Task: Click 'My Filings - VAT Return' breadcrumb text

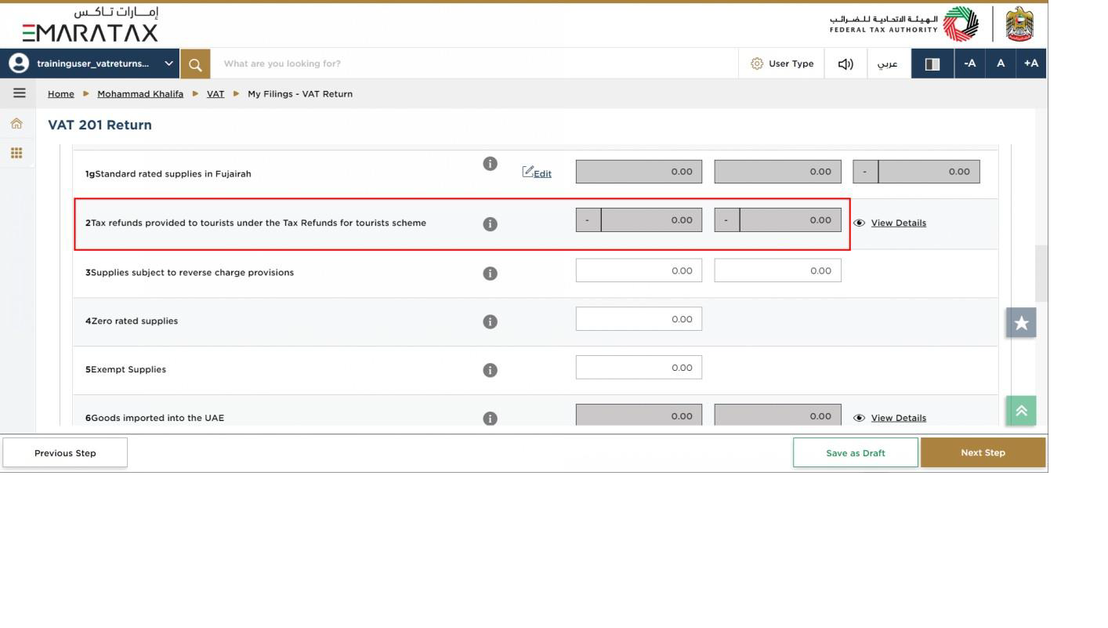Action: pyautogui.click(x=300, y=93)
